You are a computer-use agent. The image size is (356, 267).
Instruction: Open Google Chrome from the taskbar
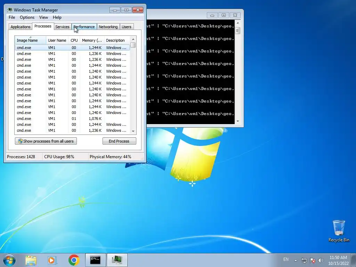pos(74,260)
